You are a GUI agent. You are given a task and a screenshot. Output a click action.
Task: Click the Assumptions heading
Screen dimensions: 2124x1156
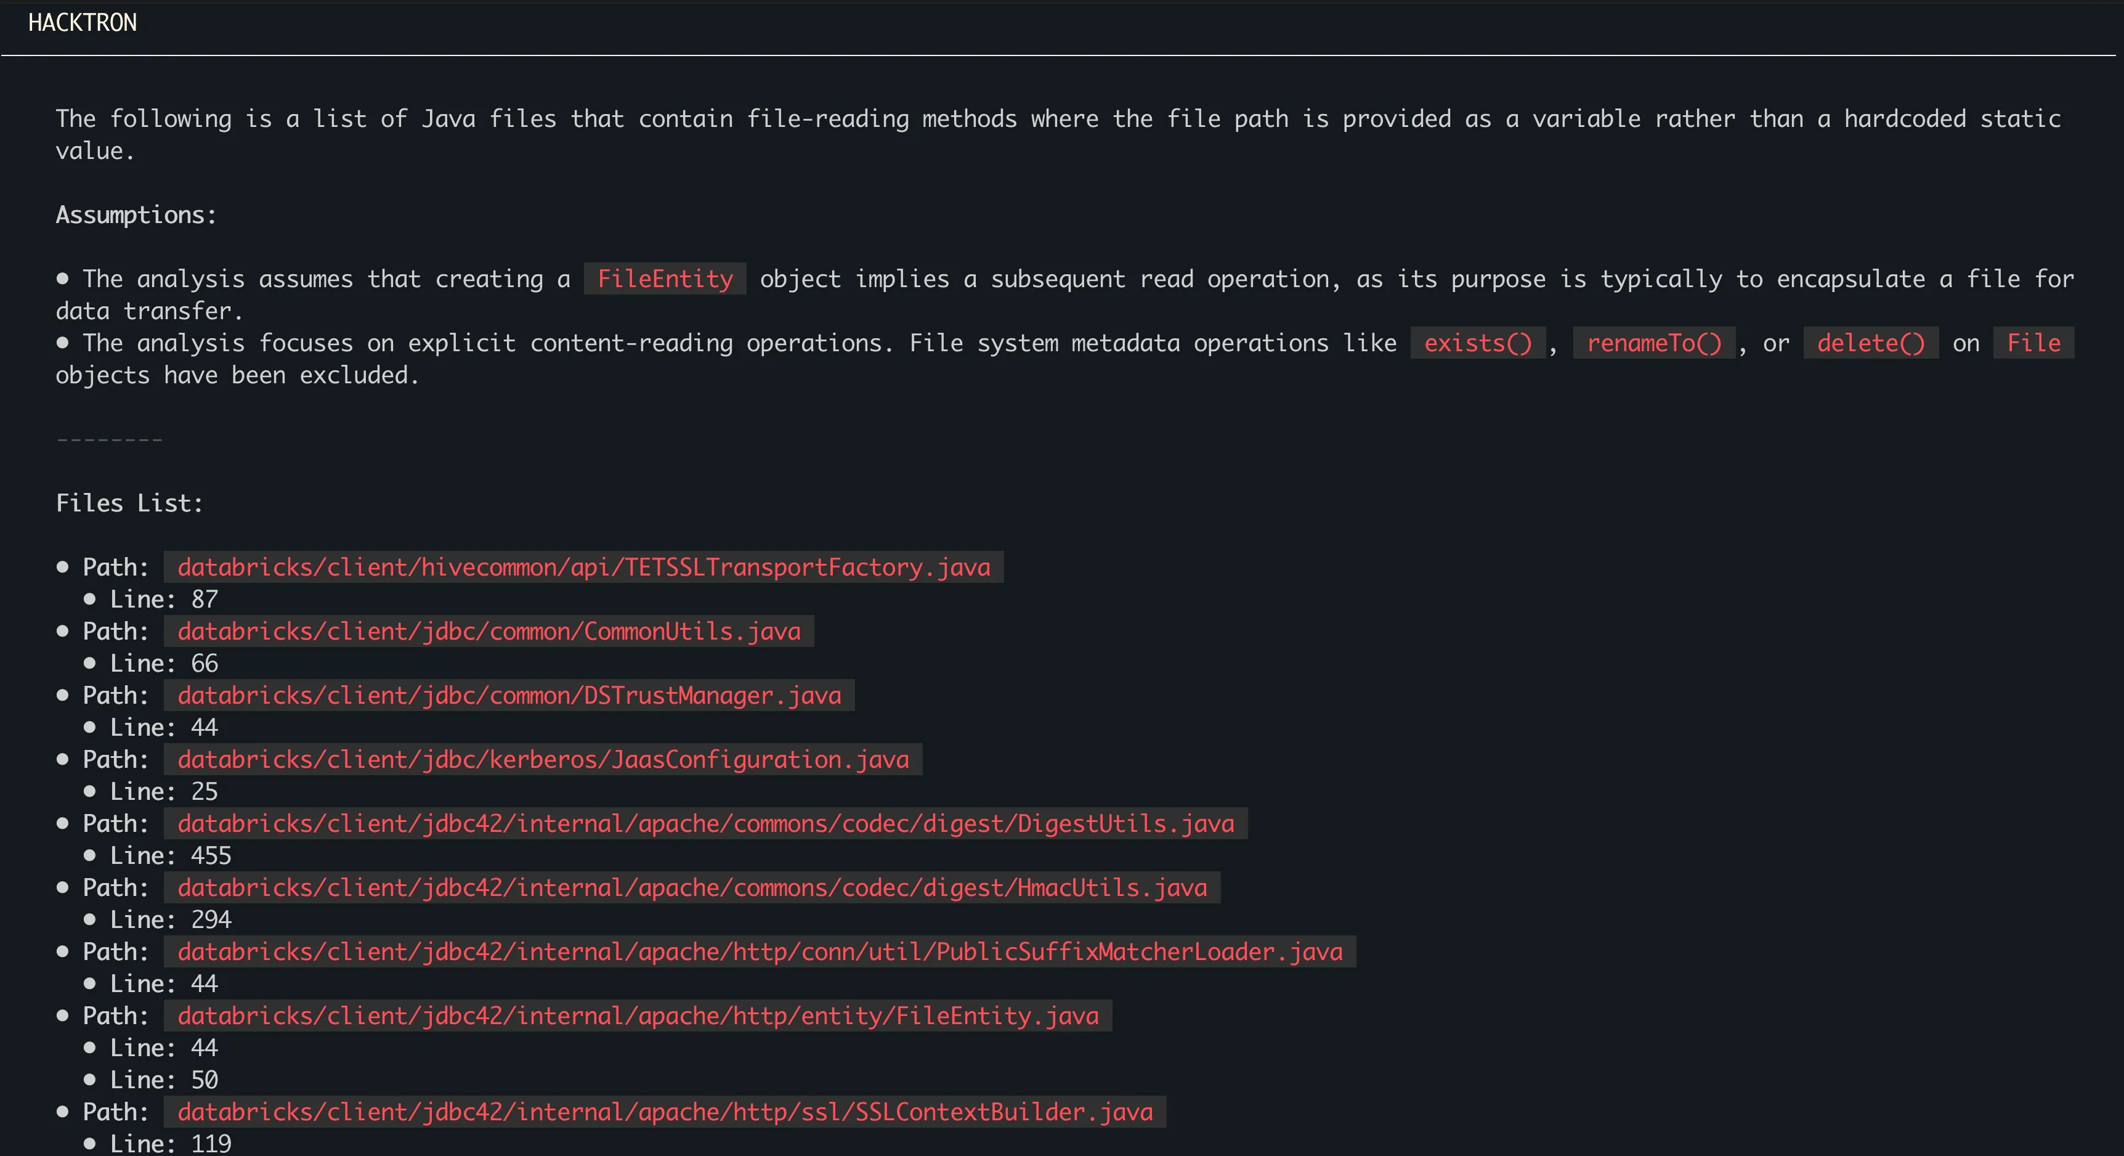click(136, 215)
